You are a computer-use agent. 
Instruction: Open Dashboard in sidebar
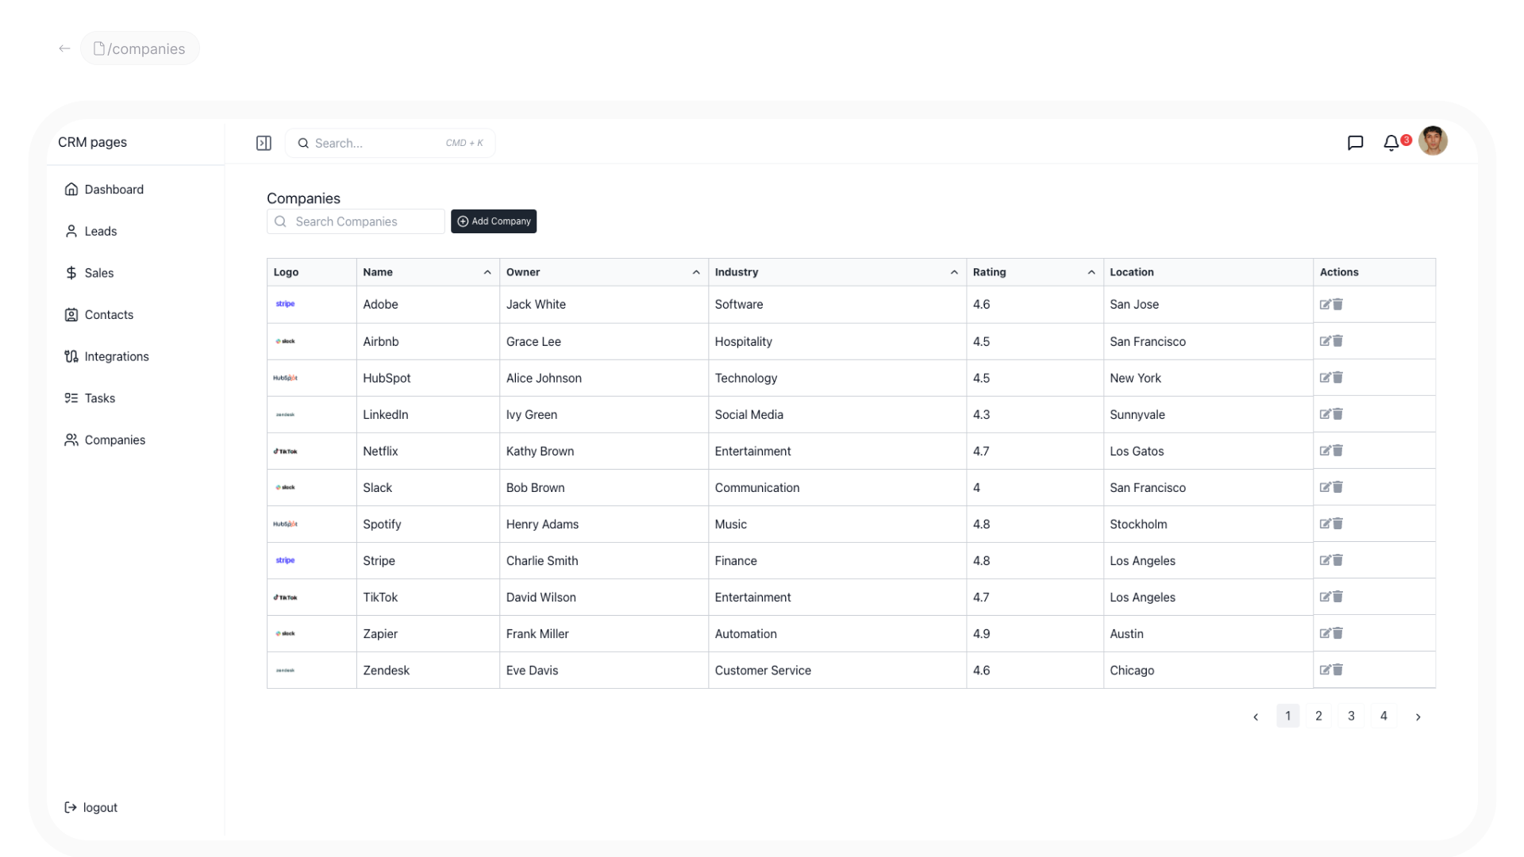[104, 190]
